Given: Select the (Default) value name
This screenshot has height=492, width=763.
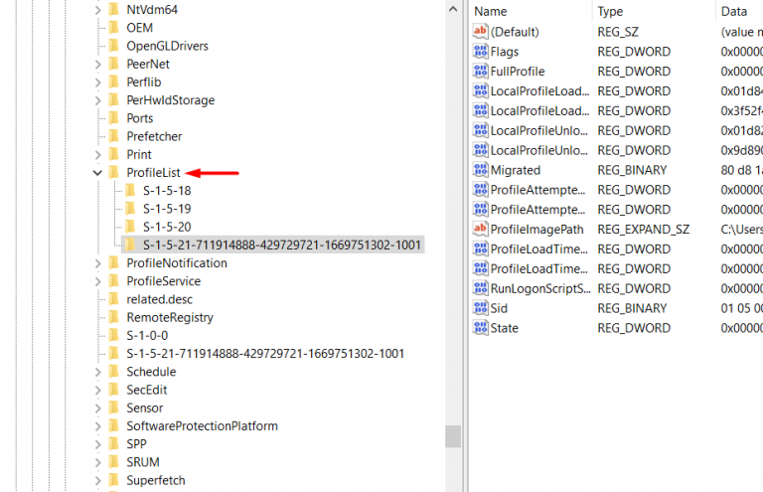Looking at the screenshot, I should [515, 32].
